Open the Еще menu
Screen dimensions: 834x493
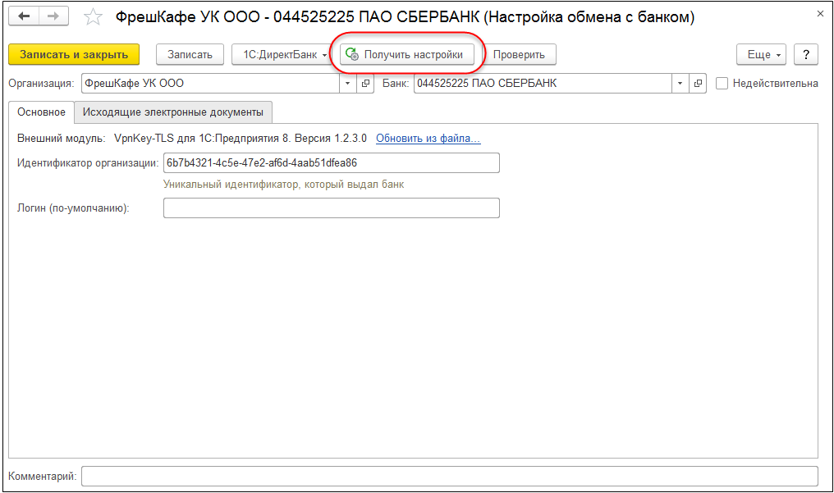coord(762,54)
